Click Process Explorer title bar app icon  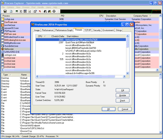3,3
